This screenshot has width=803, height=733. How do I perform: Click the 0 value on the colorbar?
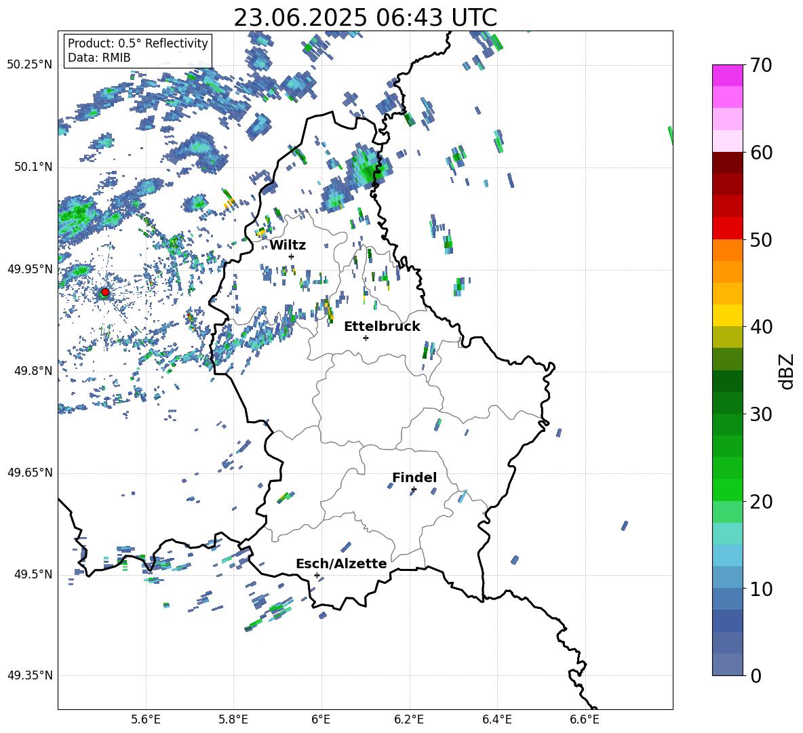tap(756, 675)
